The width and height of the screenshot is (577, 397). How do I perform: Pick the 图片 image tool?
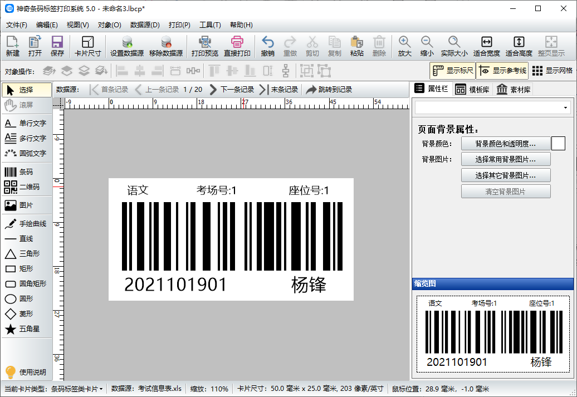[x=27, y=205]
